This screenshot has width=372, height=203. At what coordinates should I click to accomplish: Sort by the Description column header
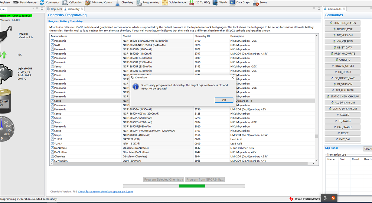(x=272, y=36)
